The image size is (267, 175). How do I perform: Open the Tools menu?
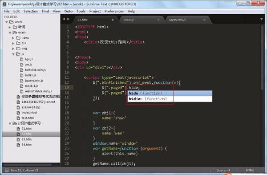81,11
